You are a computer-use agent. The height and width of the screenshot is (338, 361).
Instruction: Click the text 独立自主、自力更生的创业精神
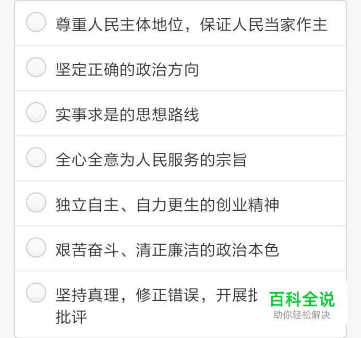pos(167,204)
